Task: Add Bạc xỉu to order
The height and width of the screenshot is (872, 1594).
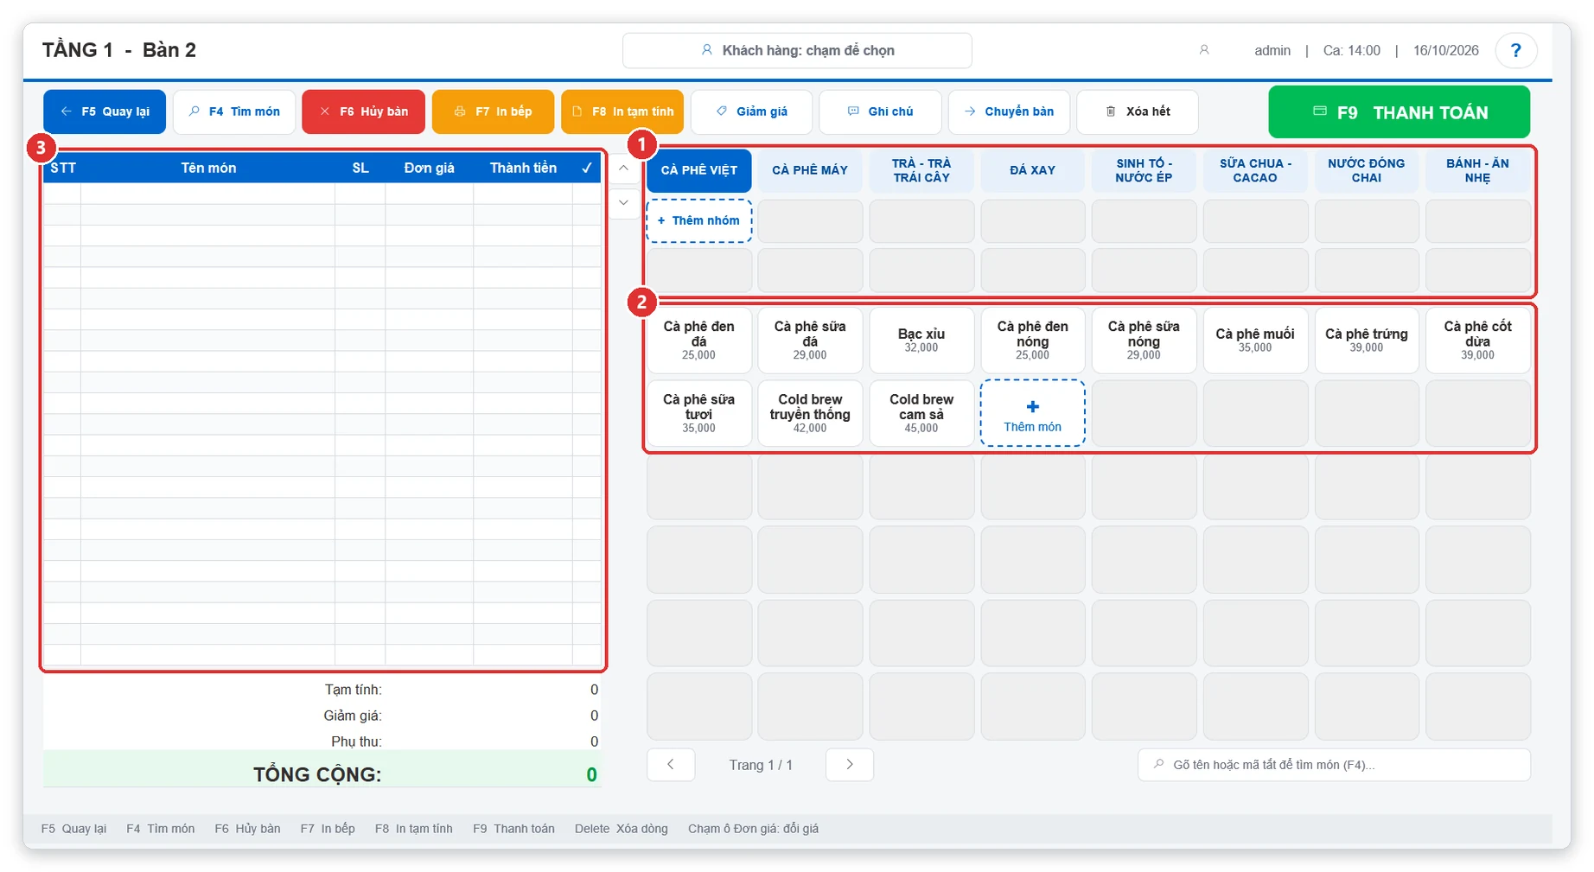Action: 921,340
